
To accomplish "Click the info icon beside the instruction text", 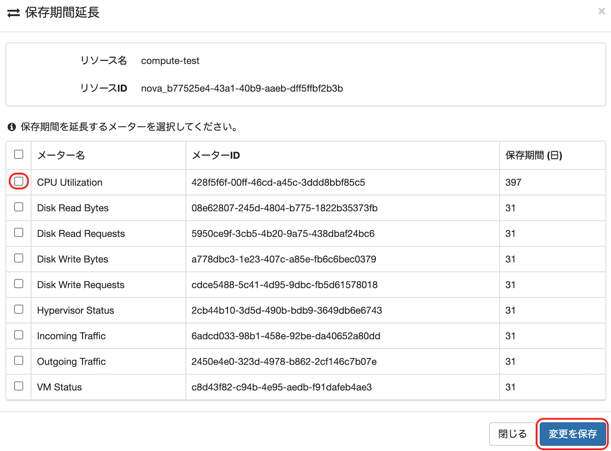I will point(12,127).
